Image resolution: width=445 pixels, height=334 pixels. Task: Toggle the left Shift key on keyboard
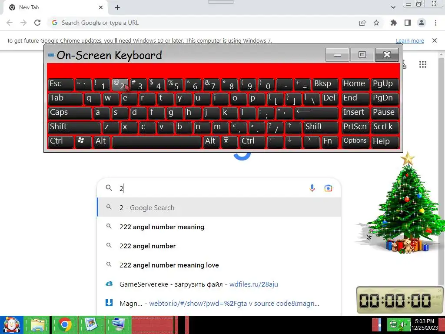coord(74,127)
